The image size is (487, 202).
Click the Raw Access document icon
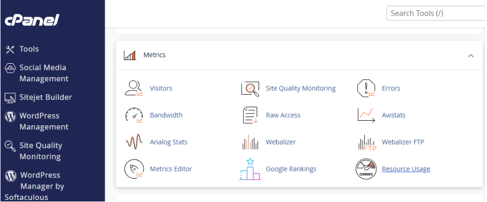[x=250, y=115]
